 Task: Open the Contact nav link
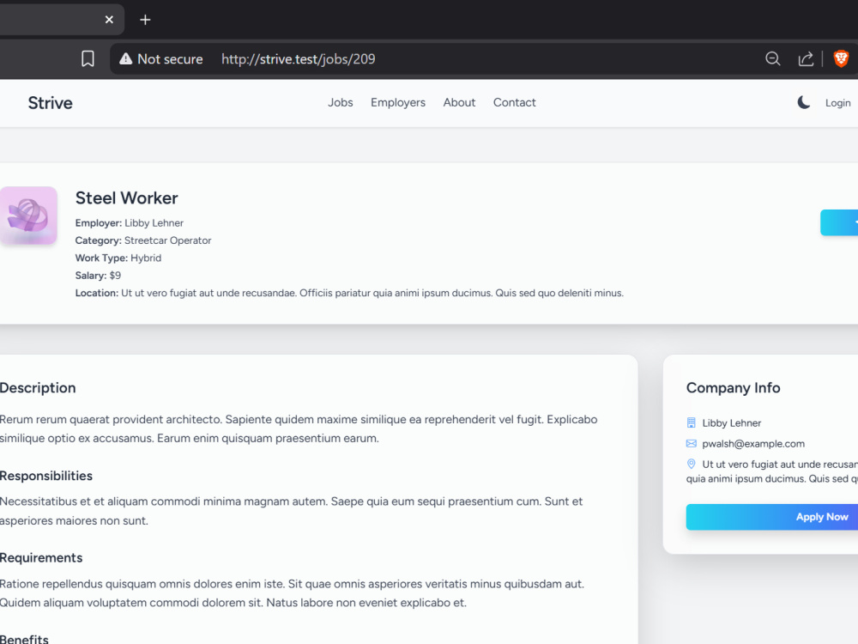(x=514, y=102)
